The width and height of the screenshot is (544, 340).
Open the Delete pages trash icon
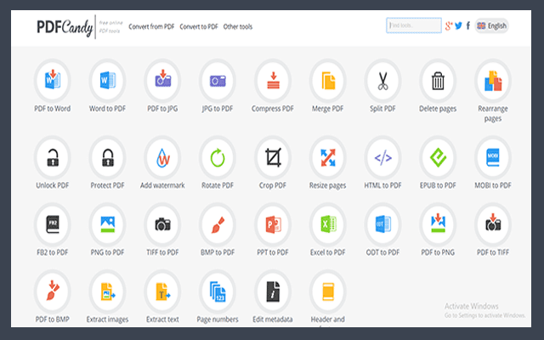pyautogui.click(x=438, y=82)
